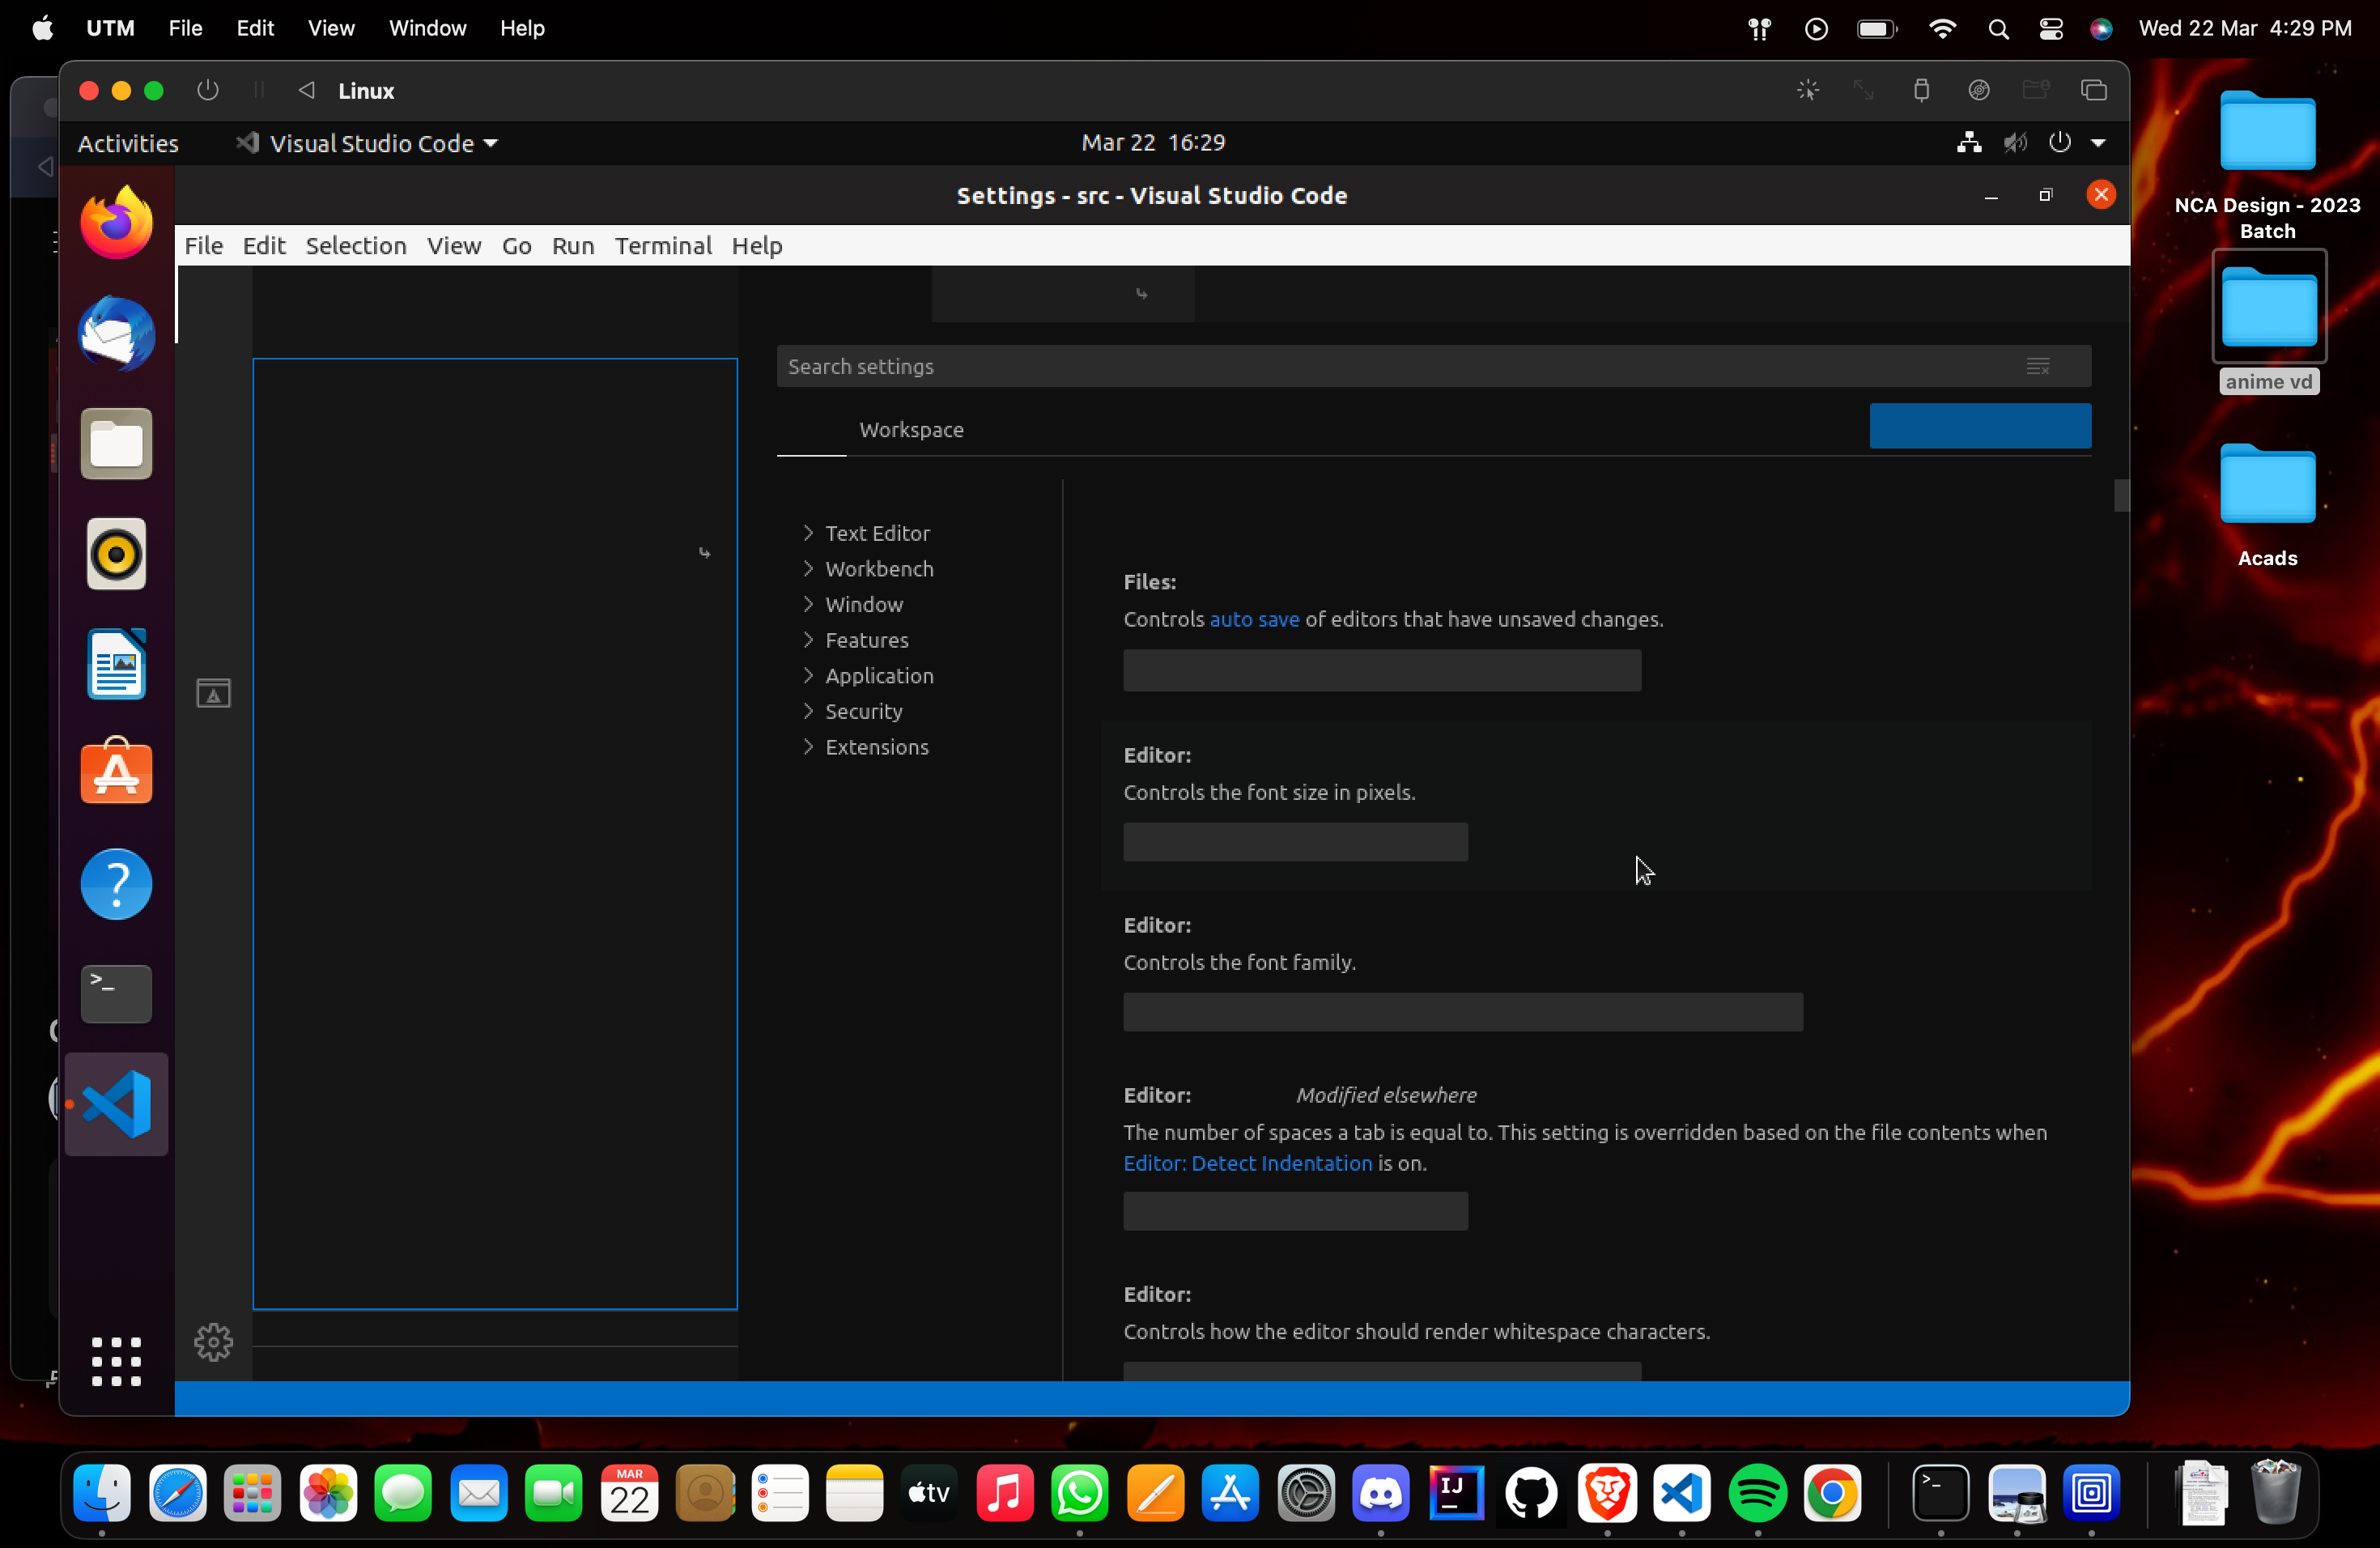Open the GNOME system menu dropdown arrow

point(2098,142)
